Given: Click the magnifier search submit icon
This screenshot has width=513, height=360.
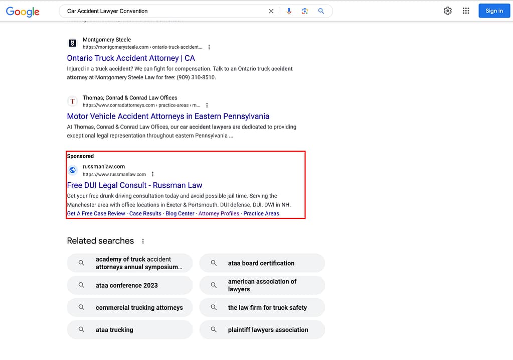Looking at the screenshot, I should [321, 11].
